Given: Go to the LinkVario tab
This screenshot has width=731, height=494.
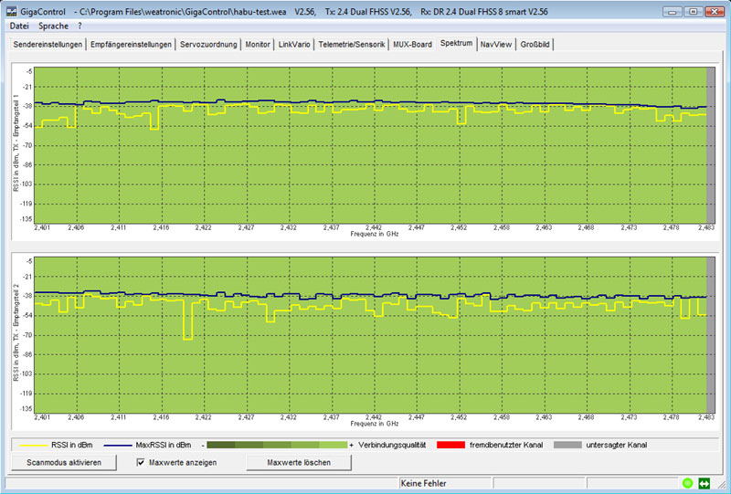Looking at the screenshot, I should pos(294,44).
